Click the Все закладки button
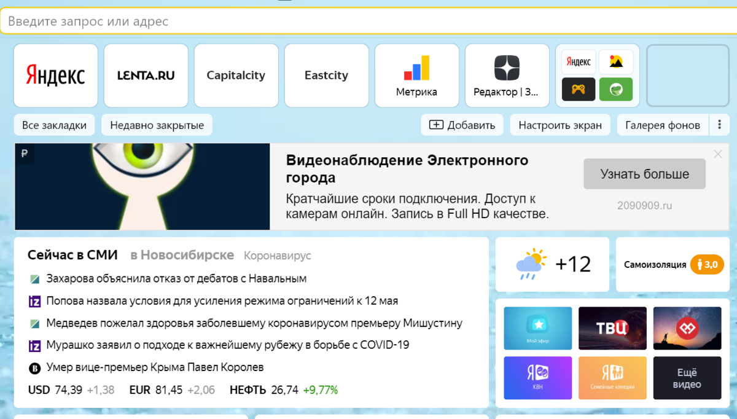 [x=54, y=125]
